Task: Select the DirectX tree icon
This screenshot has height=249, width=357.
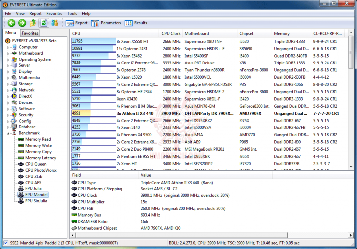Action: tap(14, 96)
